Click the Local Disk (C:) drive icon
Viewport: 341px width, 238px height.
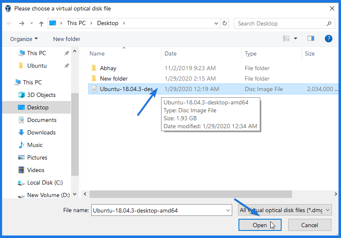(x=21, y=183)
